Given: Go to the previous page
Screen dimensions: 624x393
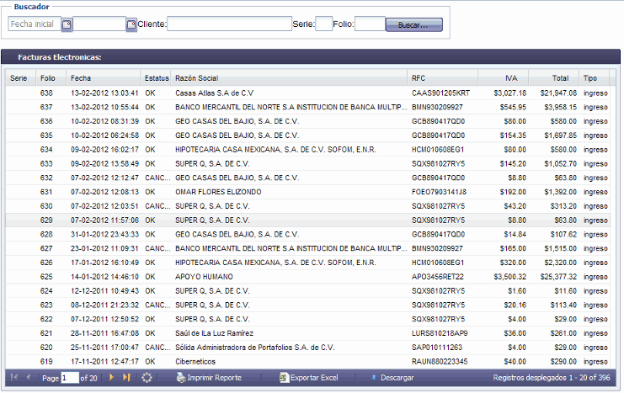Looking at the screenshot, I should coord(29,378).
